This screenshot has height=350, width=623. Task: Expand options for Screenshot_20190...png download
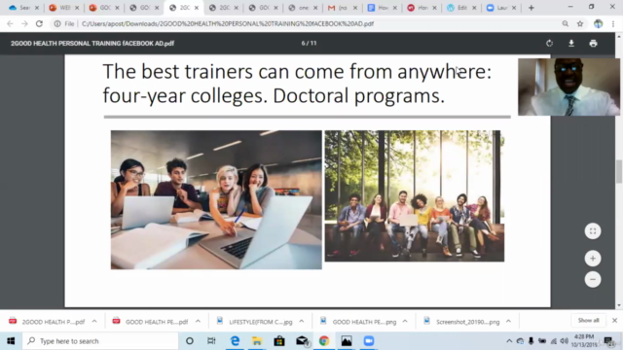pos(508,322)
